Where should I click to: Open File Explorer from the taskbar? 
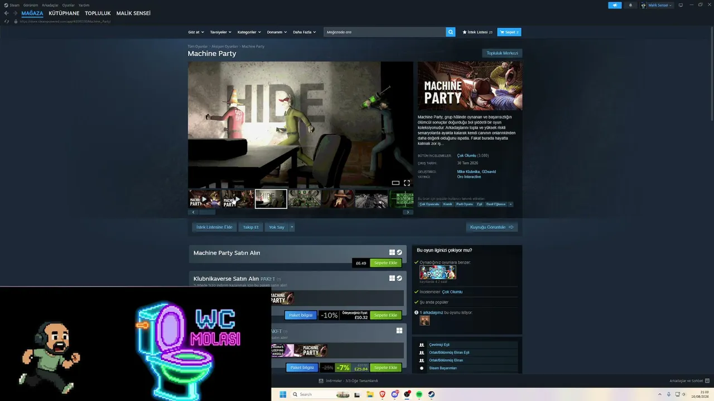point(370,394)
